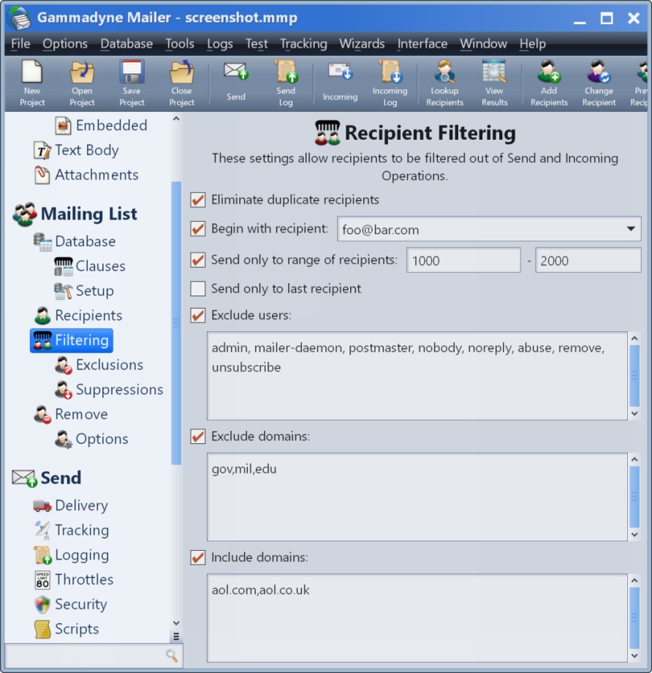This screenshot has width=652, height=673.
Task: Open the Wizards menu
Action: click(362, 44)
